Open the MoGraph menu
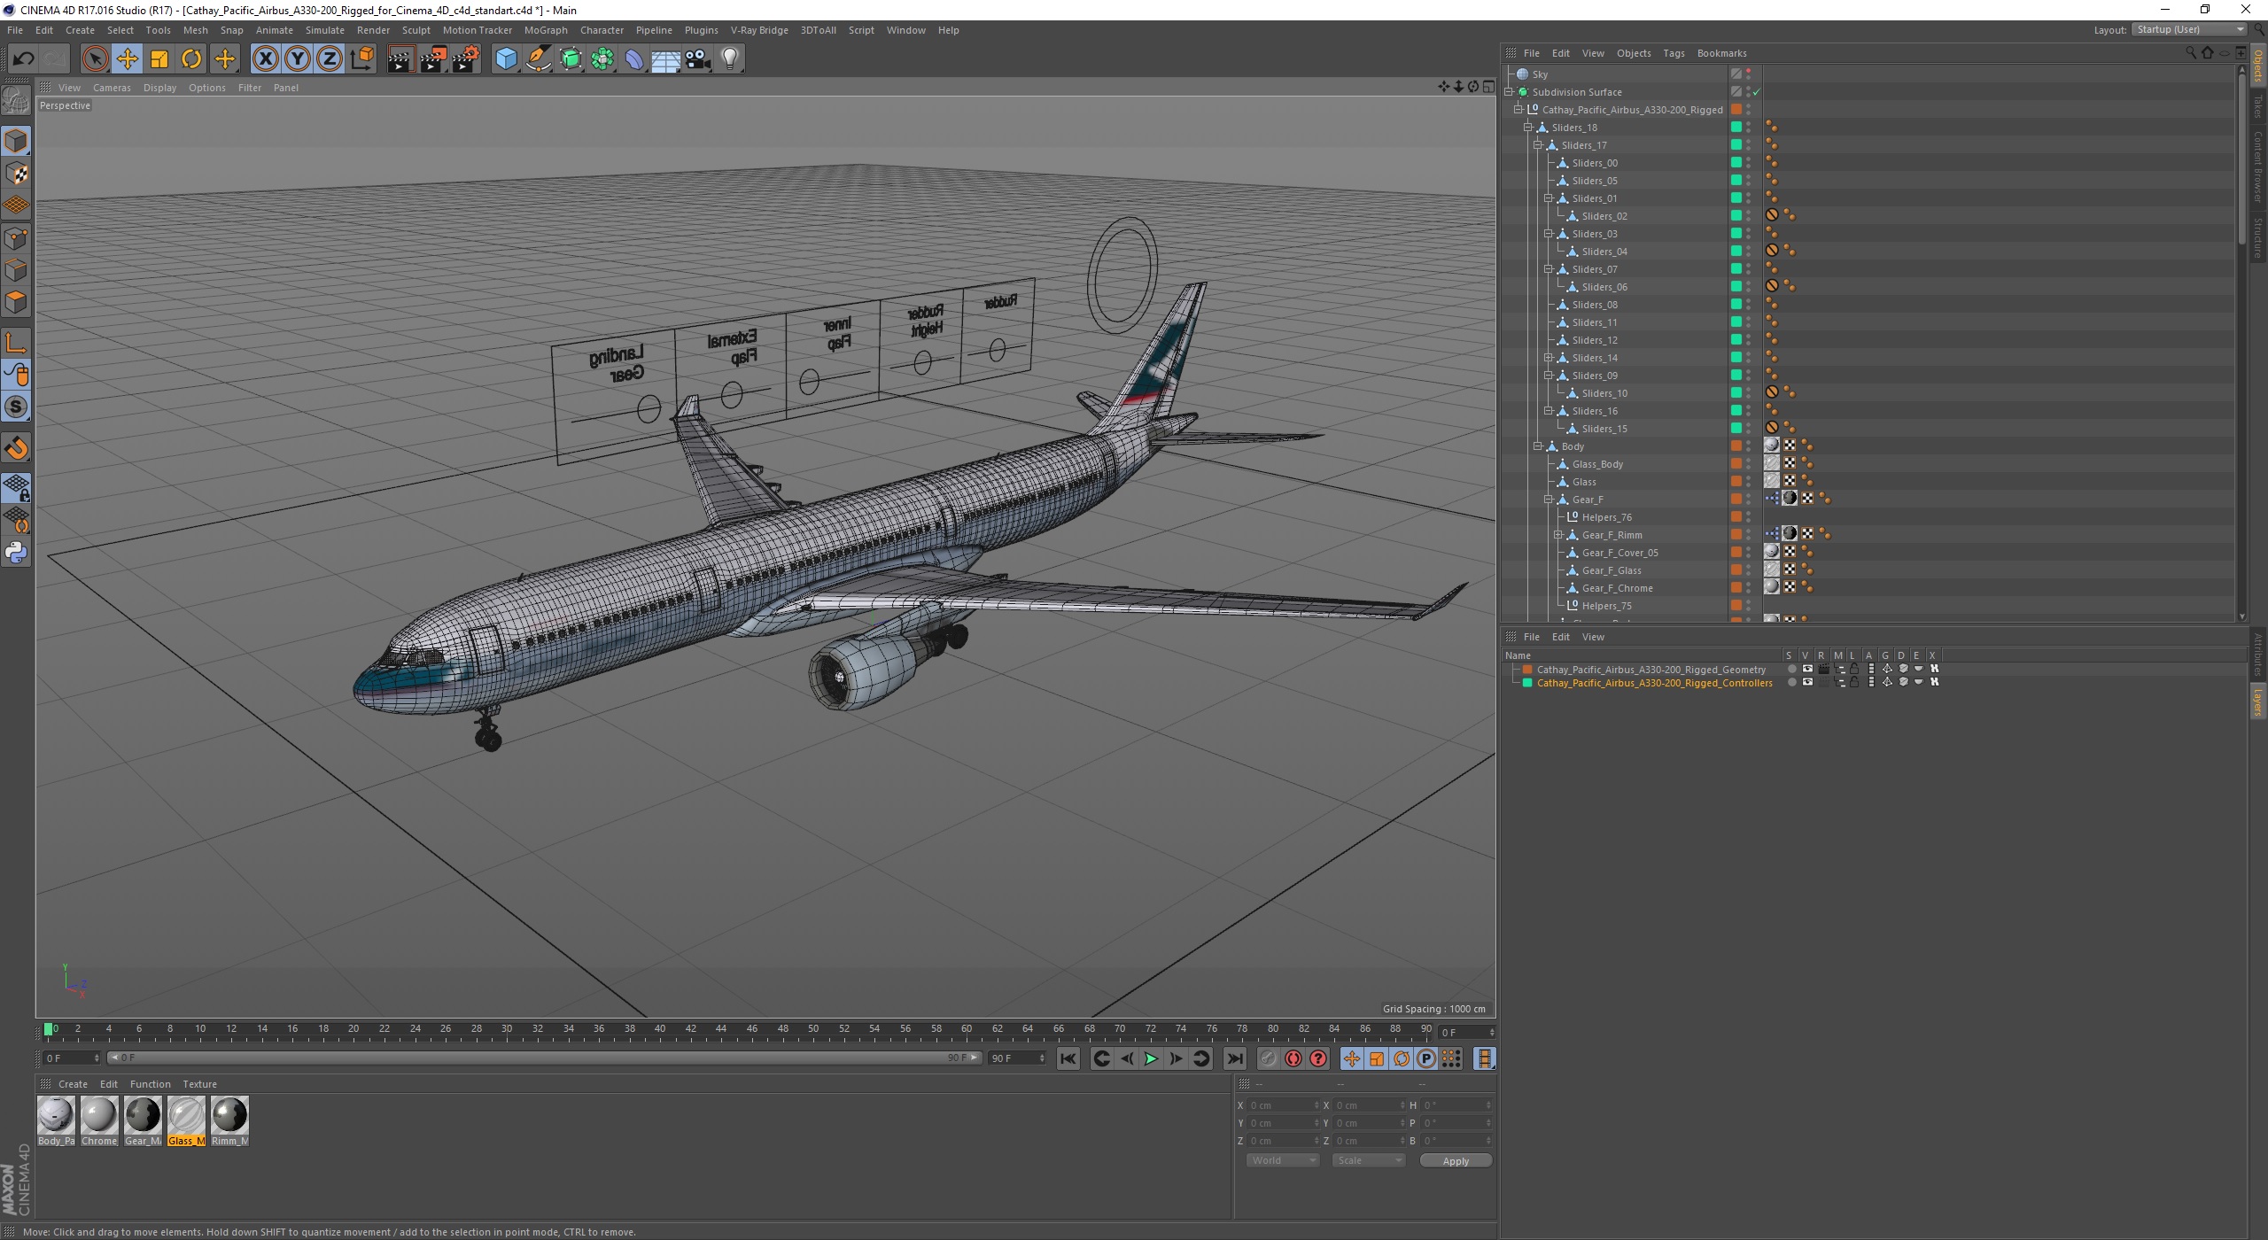Viewport: 2268px width, 1240px height. [545, 30]
